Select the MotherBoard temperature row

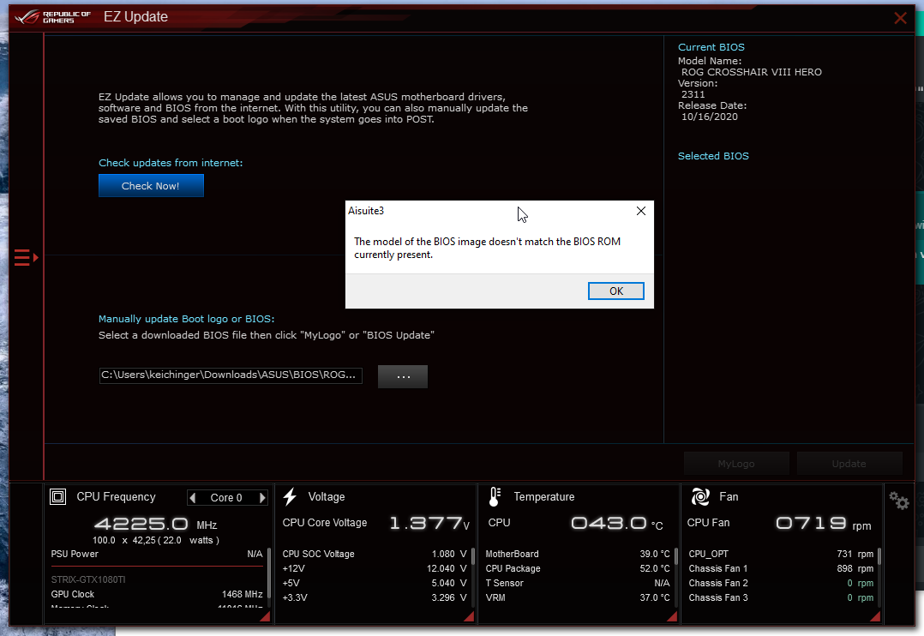[578, 554]
